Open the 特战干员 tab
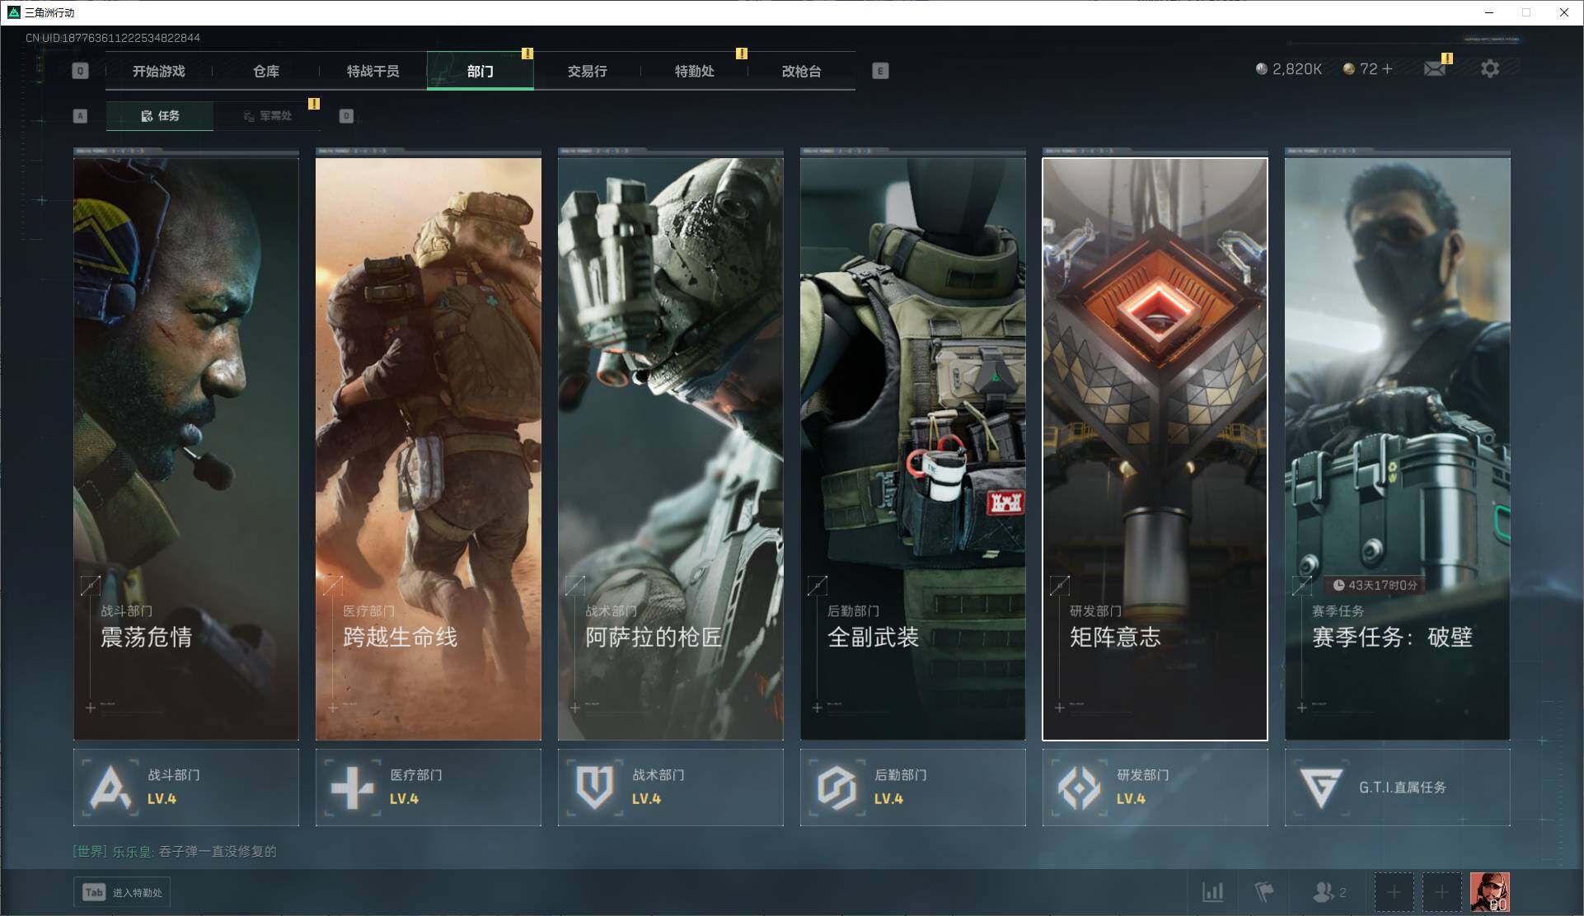Image resolution: width=1584 pixels, height=916 pixels. pos(373,71)
